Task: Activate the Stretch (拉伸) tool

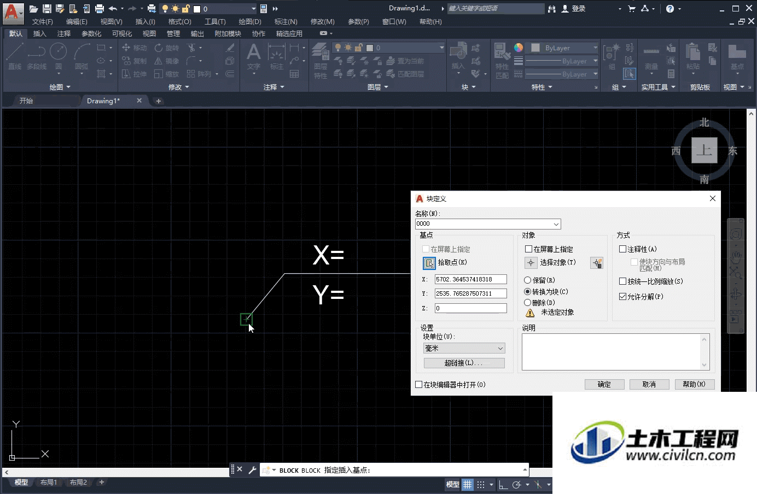Action: [x=135, y=74]
